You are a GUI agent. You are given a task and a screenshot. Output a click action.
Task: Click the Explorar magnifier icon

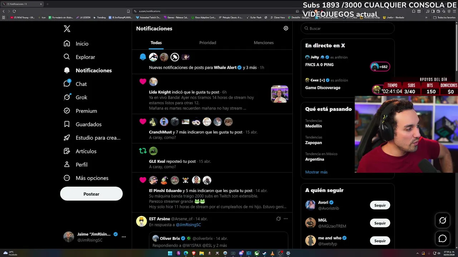click(x=67, y=57)
